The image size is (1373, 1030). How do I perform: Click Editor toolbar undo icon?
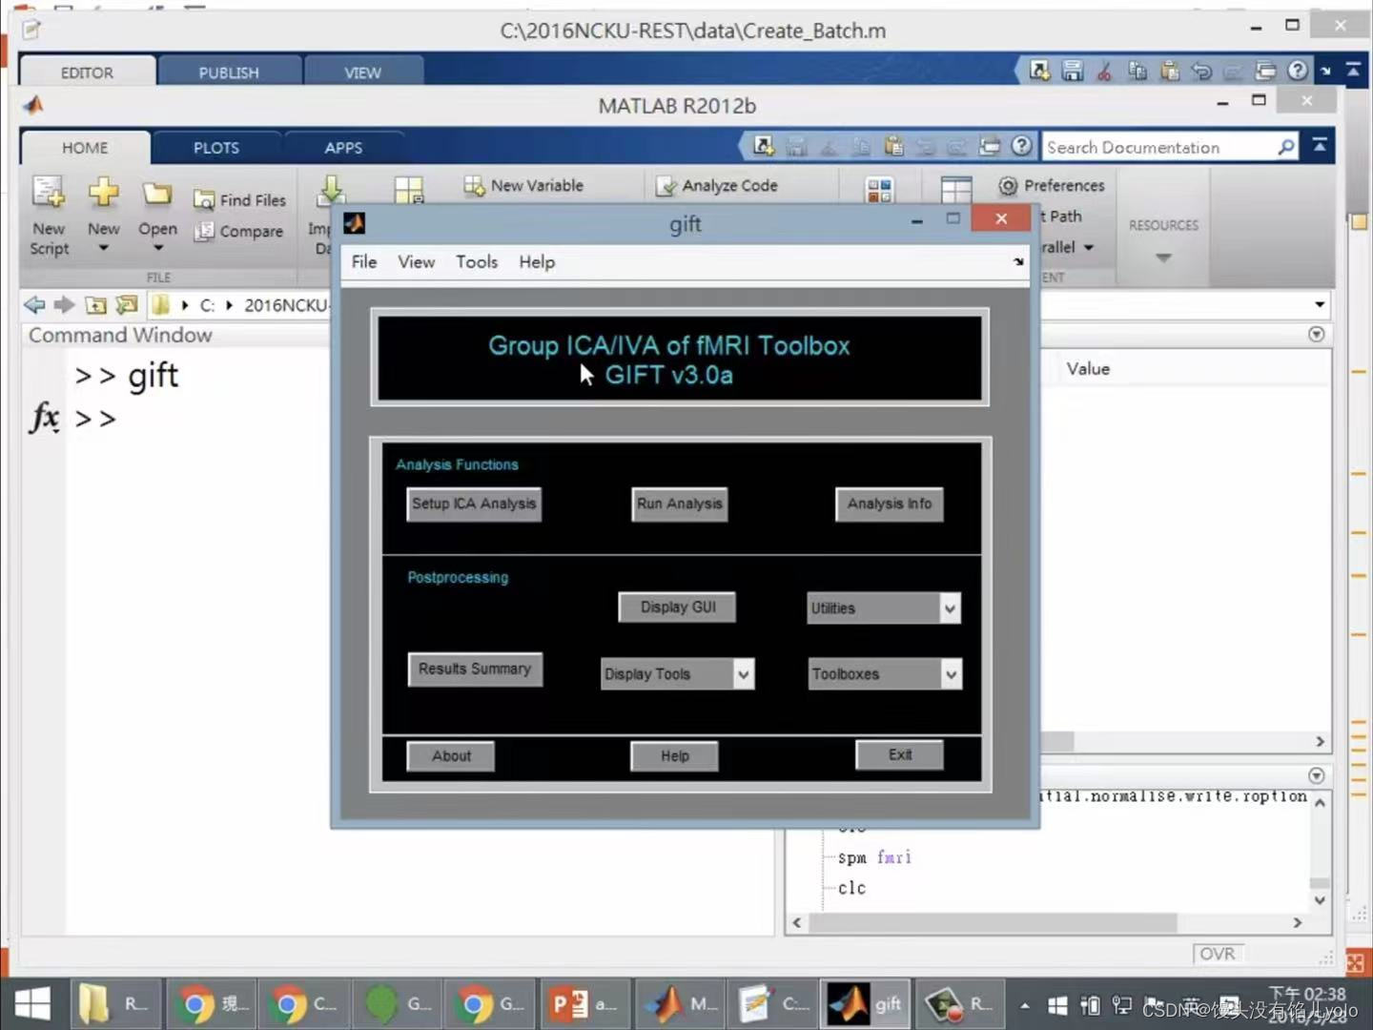point(1201,71)
